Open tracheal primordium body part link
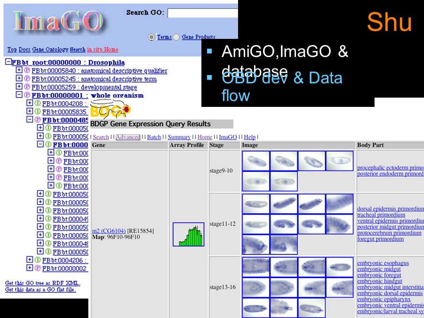The height and width of the screenshot is (318, 424). pyautogui.click(x=381, y=215)
